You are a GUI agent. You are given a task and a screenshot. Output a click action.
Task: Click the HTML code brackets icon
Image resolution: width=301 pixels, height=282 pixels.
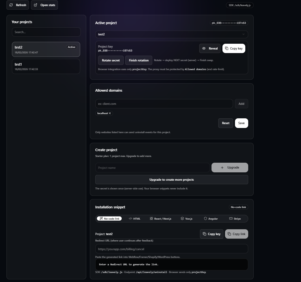click(130, 219)
